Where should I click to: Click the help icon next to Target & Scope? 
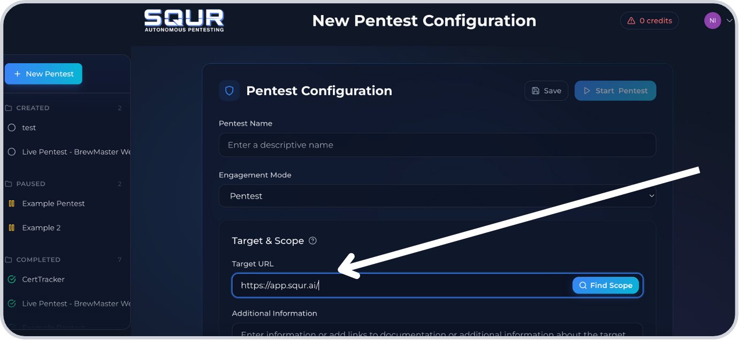point(313,241)
